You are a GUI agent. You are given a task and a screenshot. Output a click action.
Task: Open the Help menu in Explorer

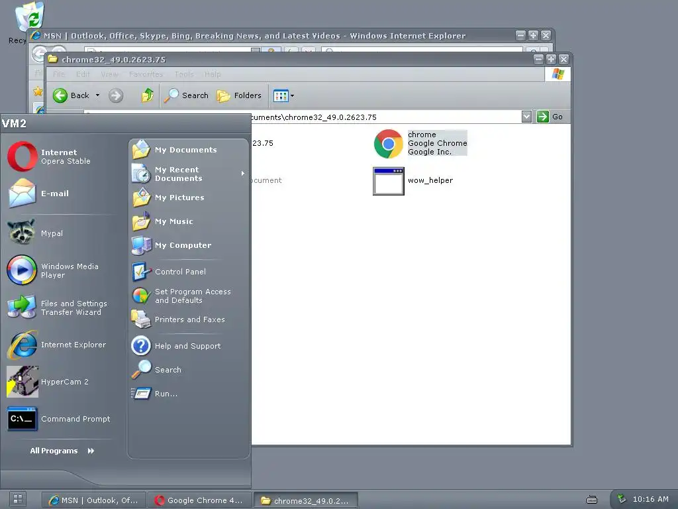click(213, 74)
